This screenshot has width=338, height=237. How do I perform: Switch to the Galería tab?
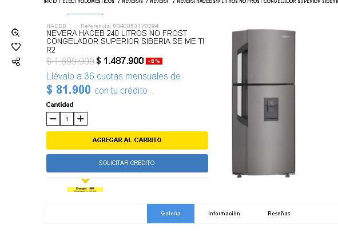click(x=171, y=214)
